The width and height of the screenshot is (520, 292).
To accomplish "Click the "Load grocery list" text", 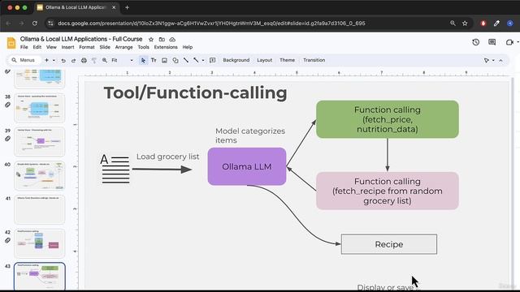I will pos(168,157).
